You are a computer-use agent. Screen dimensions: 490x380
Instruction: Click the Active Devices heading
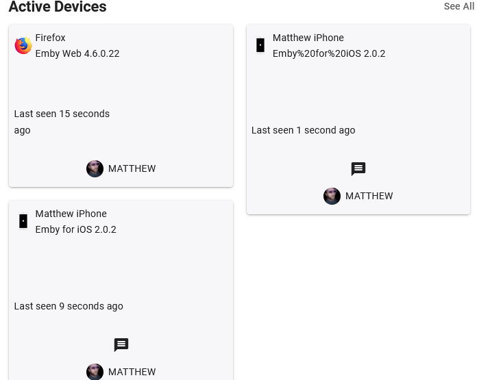pyautogui.click(x=58, y=7)
